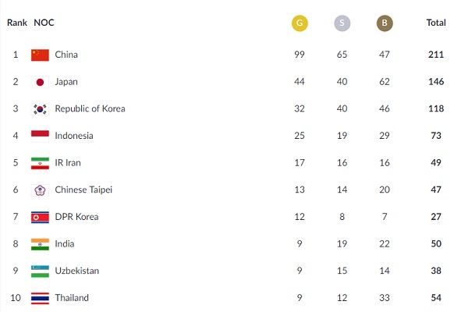Viewport: 468px width, 312px height.
Task: Select the DPR Korea flag
Action: 40,217
